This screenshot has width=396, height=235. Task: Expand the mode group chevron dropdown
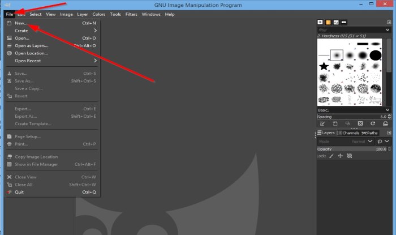click(x=387, y=142)
